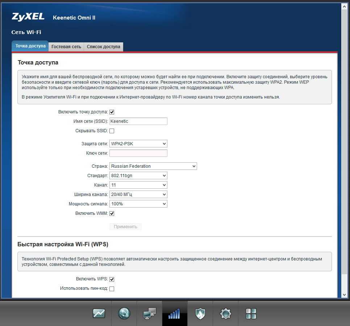
Task: Click the page's vertical scrollbar down arrow
Action: pyautogui.click(x=345, y=295)
